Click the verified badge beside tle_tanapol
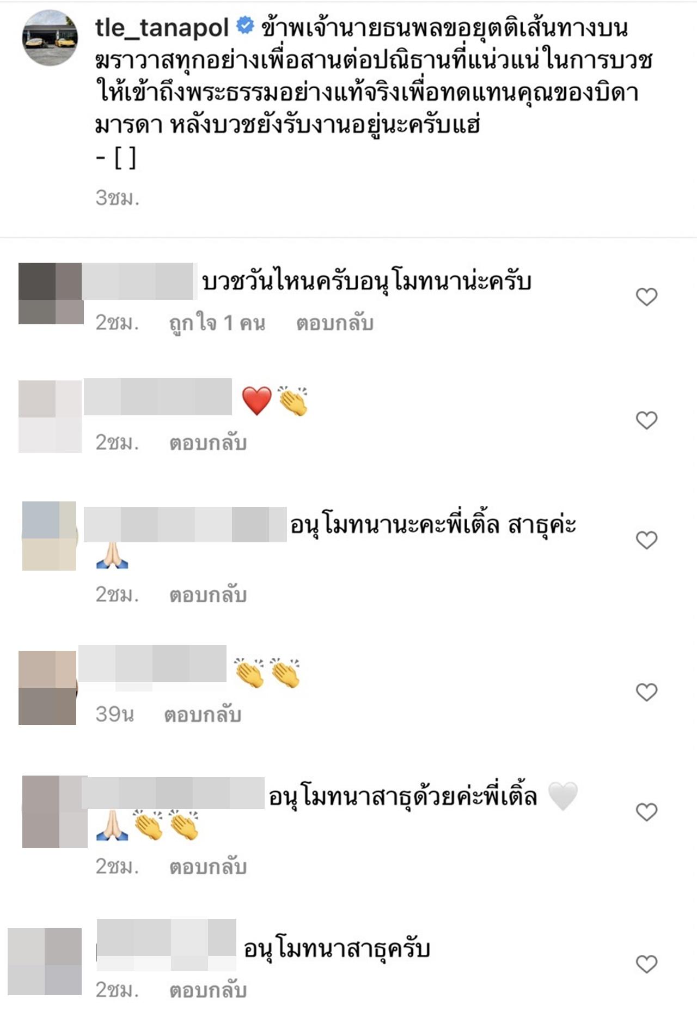The width and height of the screenshot is (697, 1029). [x=245, y=25]
